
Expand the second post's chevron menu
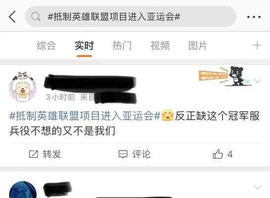tap(258, 187)
